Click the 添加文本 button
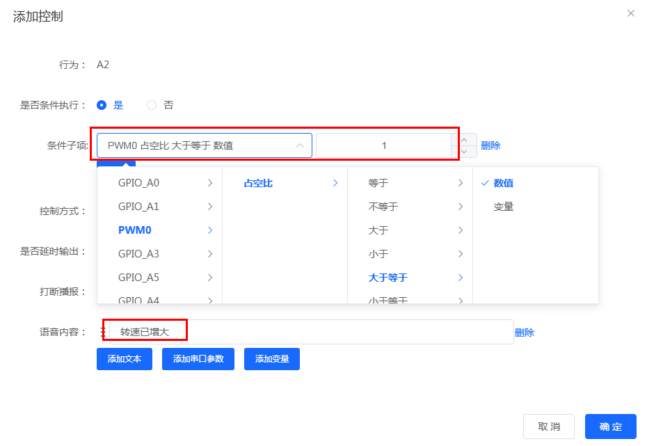647x446 pixels. click(124, 359)
